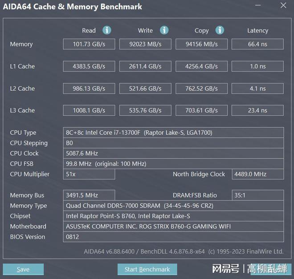Select Memory read value 101.73 GB/s
This screenshot has width=294, height=279.
pyautogui.click(x=89, y=44)
